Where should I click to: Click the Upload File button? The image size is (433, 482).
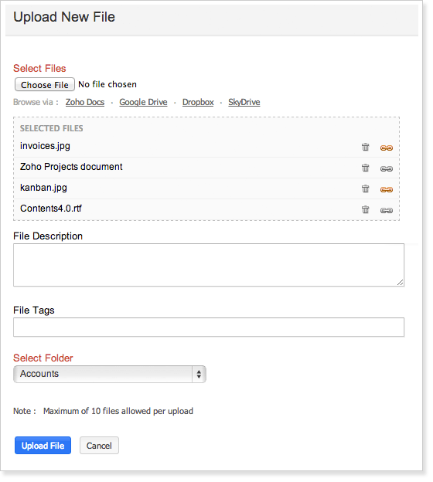tap(43, 446)
